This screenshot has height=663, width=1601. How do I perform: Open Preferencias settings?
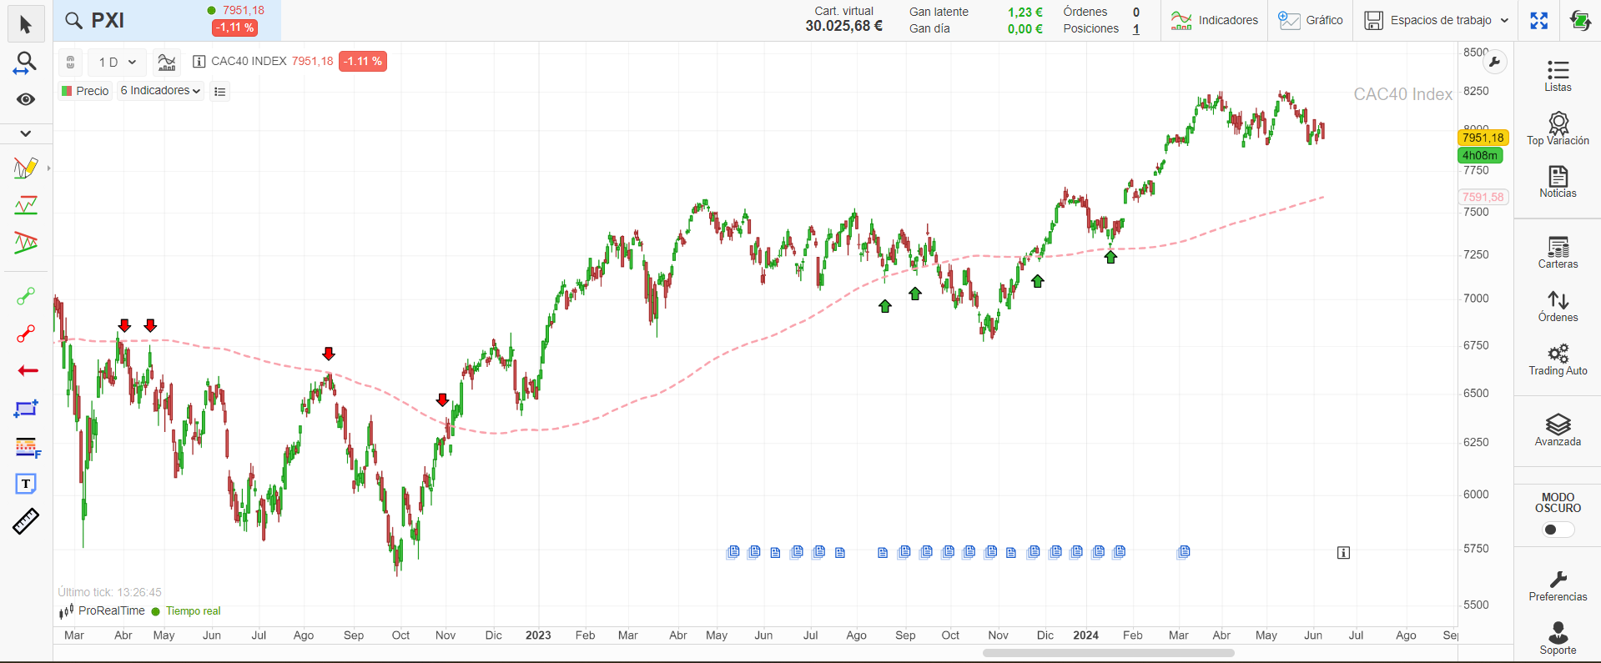pyautogui.click(x=1558, y=586)
